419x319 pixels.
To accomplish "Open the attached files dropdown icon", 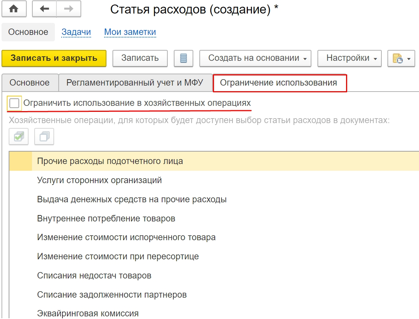I will 401,58.
